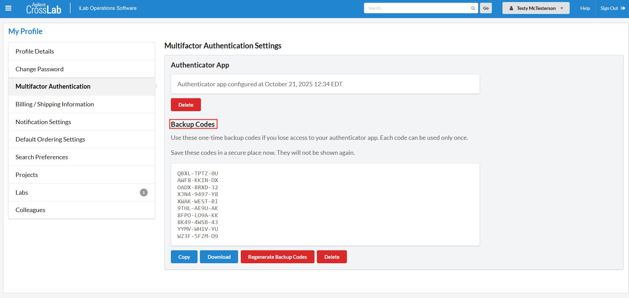
Task: Open Default Ordering Settings
Action: [50, 139]
